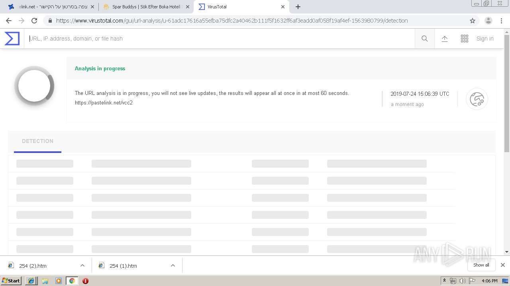Select the DETECTION tab

(37, 141)
